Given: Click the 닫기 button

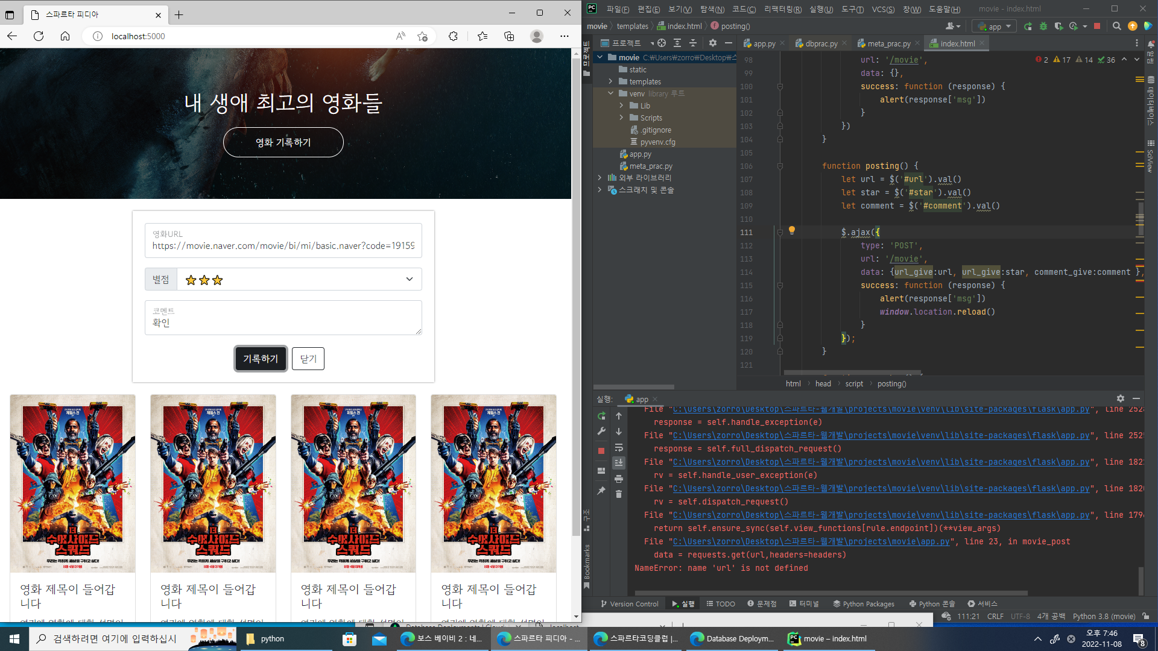Looking at the screenshot, I should point(308,359).
